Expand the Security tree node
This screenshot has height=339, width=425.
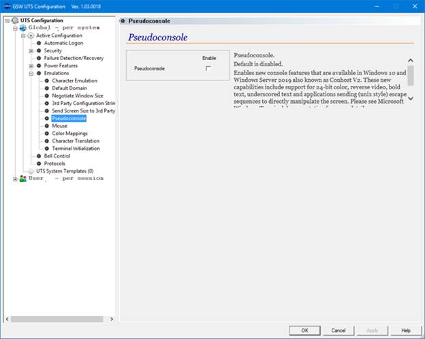click(31, 50)
